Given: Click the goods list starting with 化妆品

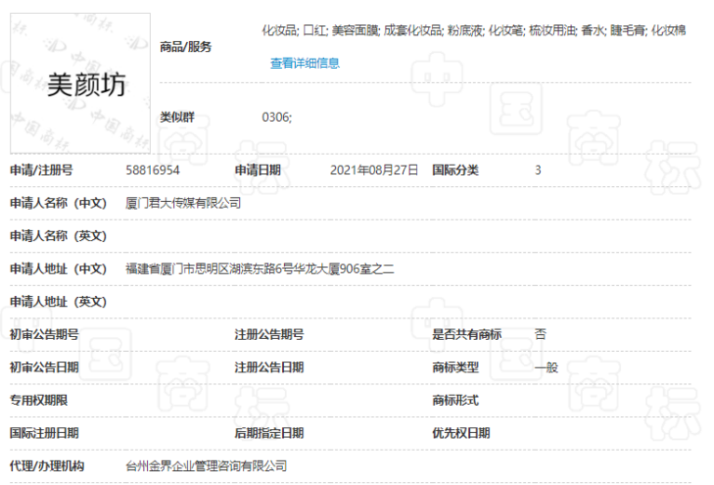Looking at the screenshot, I should 474,31.
